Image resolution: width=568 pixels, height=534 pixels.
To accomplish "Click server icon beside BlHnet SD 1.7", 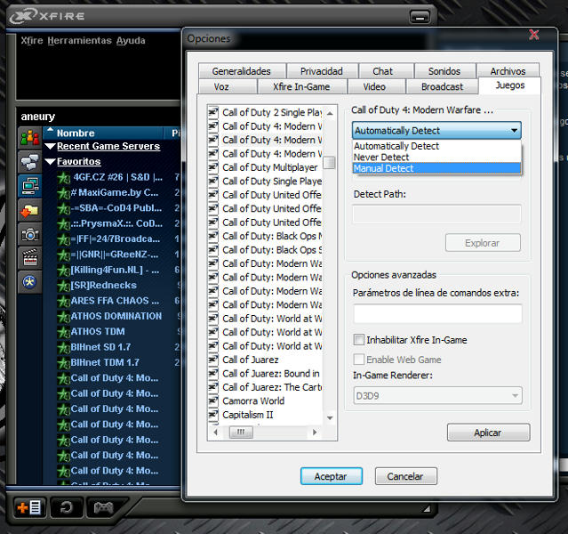I will click(x=64, y=347).
